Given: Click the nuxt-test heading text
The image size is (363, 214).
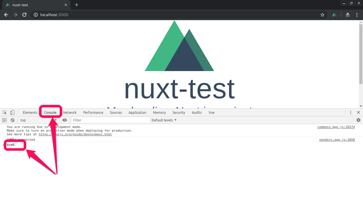Looking at the screenshot, I should pos(180,89).
